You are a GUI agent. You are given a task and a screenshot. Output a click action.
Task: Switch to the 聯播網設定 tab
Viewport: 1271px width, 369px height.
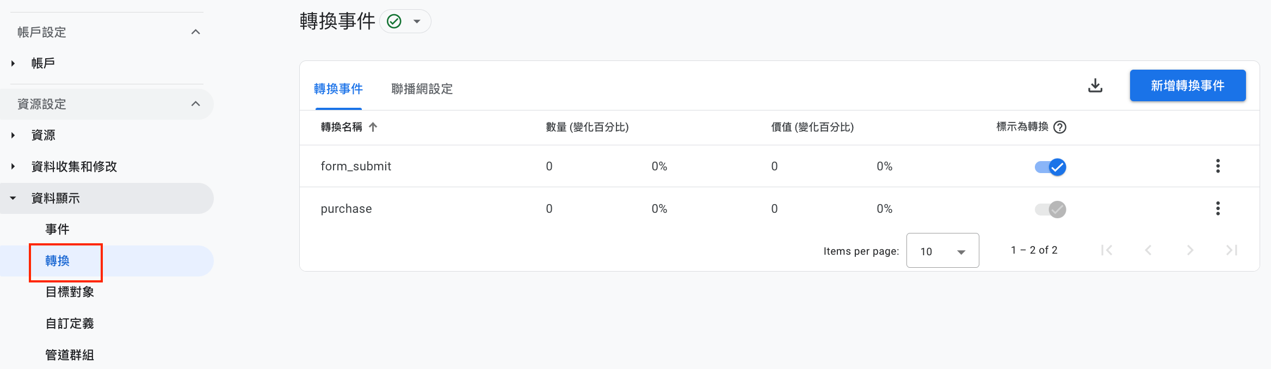pos(422,89)
